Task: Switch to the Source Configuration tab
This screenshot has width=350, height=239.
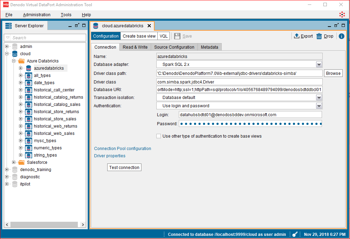Action: coord(174,47)
